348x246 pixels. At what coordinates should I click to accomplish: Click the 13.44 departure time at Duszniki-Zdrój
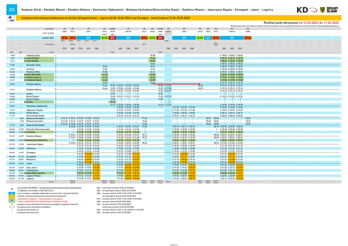[x=105, y=66]
